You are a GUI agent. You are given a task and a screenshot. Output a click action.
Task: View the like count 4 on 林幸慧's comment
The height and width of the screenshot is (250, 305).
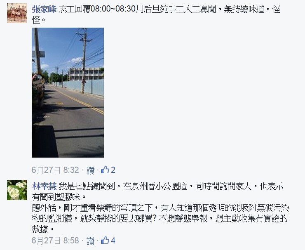click(x=113, y=241)
